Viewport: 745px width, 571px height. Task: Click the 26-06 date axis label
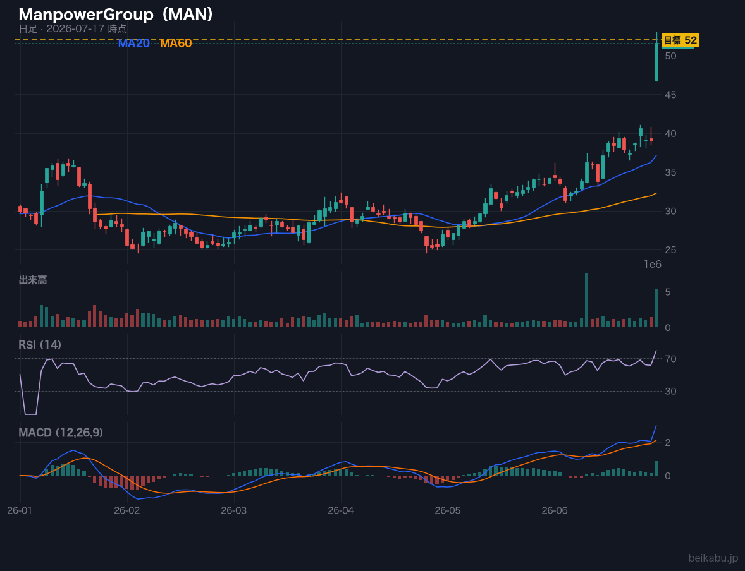pos(555,511)
